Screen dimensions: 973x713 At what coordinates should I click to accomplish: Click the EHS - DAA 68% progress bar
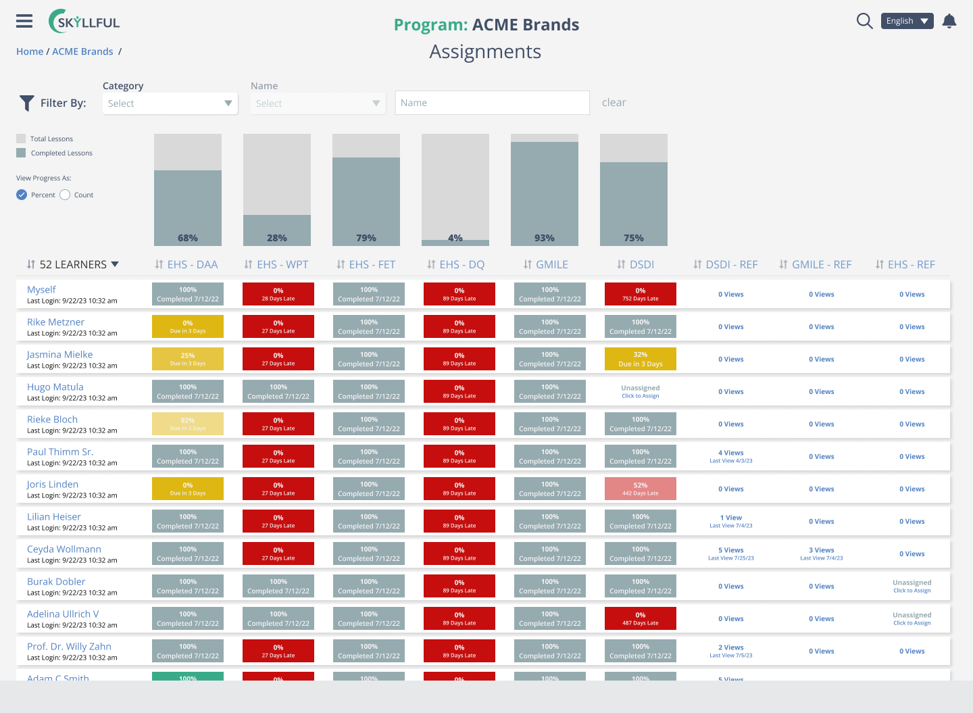188,208
